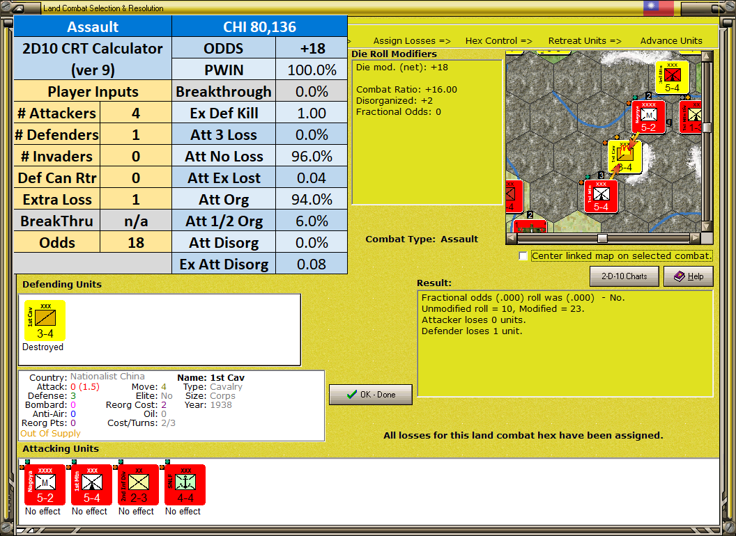
Task: Open the Advance Units step
Action: coord(671,41)
